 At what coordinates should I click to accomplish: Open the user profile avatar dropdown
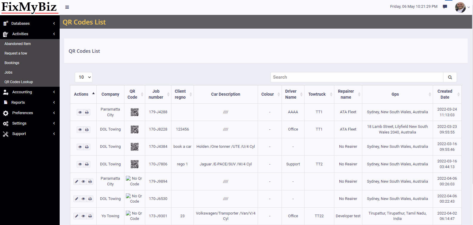pyautogui.click(x=460, y=7)
